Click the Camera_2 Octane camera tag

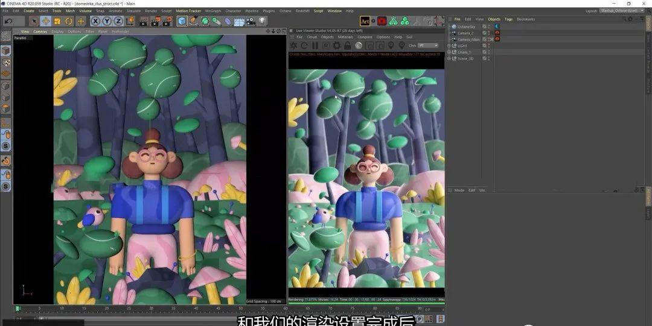497,33
